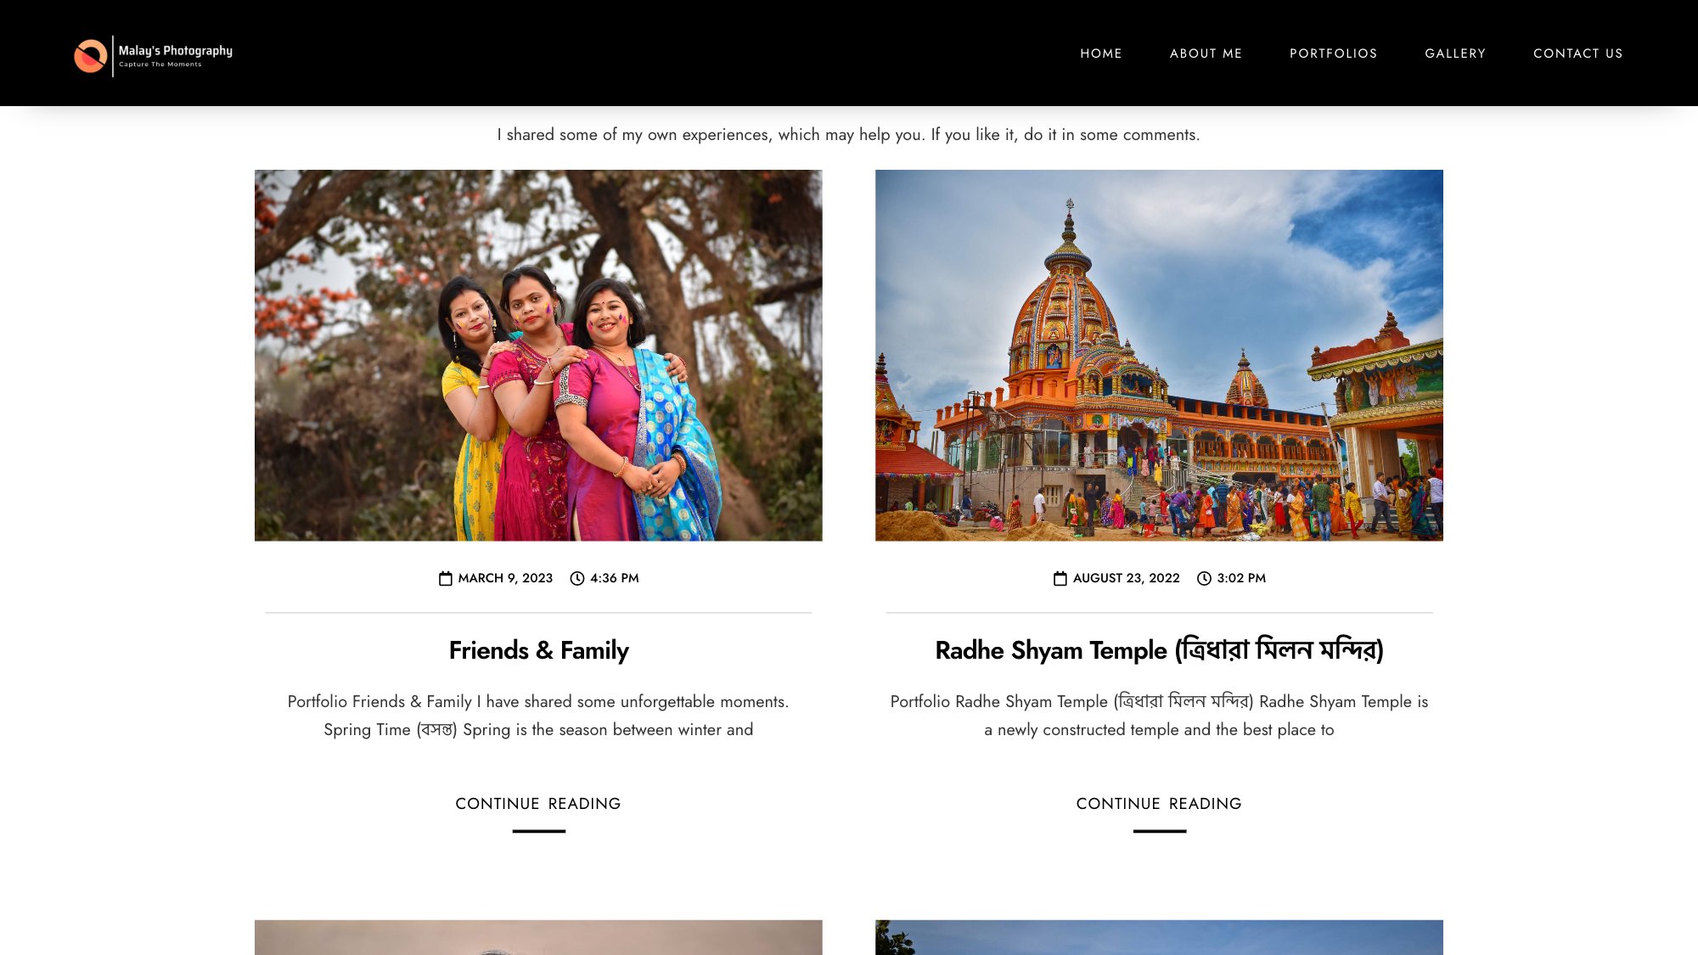Click the August 23, 2022 post date
The image size is (1698, 955).
1126,578
